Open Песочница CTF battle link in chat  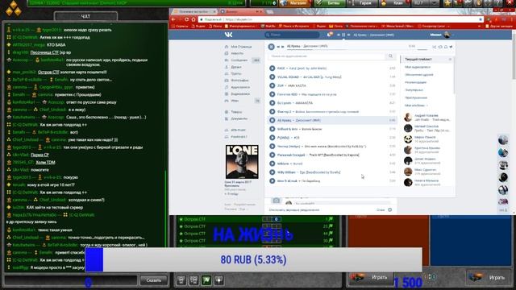click(44, 52)
